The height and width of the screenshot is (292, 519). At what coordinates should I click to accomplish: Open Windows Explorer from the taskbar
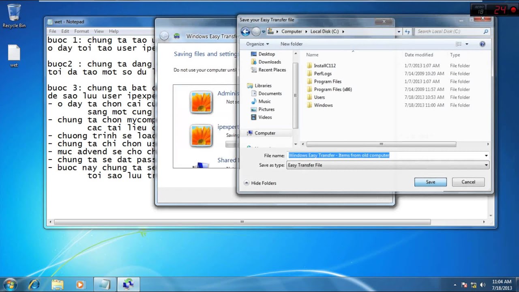click(57, 284)
